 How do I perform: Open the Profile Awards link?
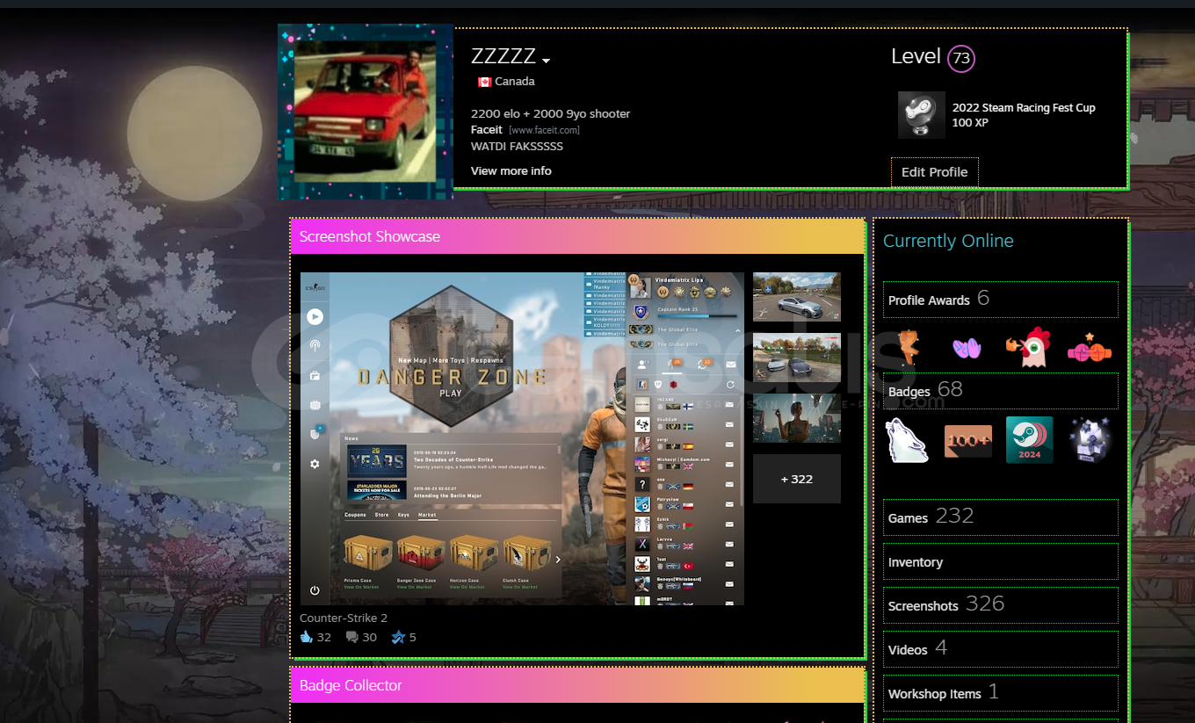(1001, 300)
